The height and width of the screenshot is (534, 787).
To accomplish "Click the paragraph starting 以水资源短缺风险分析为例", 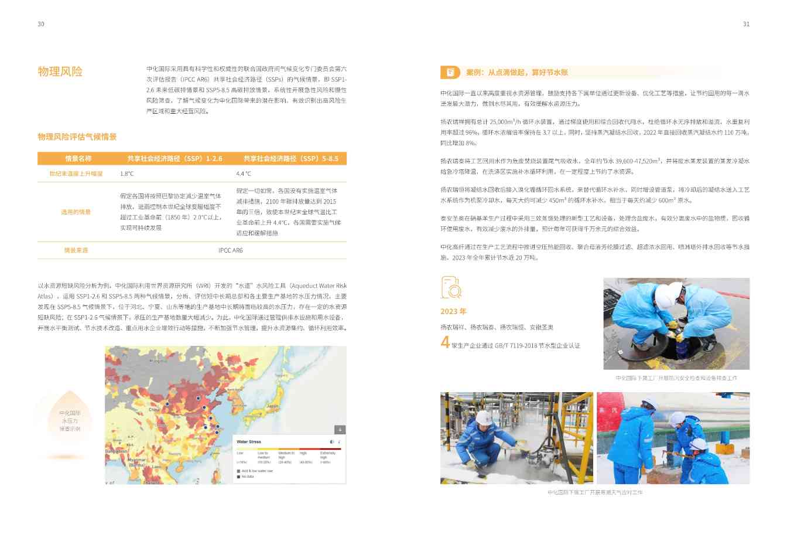I will coord(192,307).
